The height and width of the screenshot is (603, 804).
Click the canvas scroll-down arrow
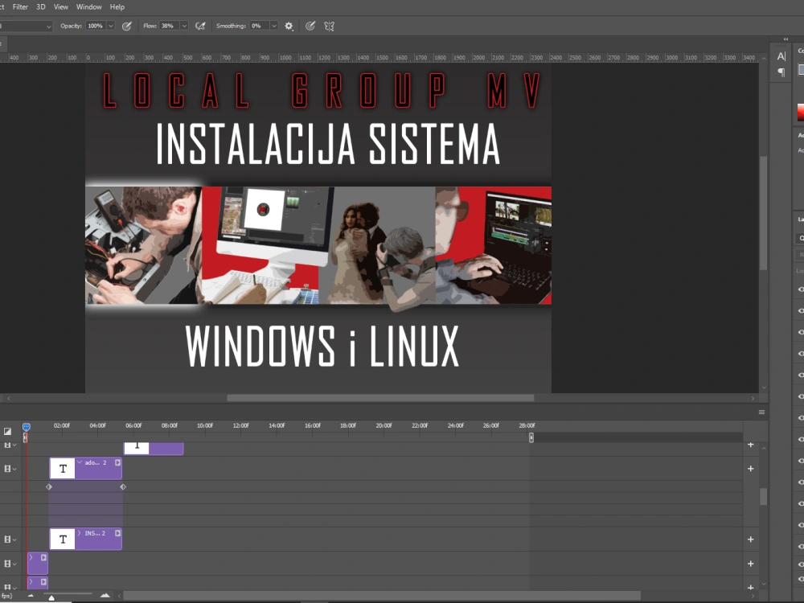(x=764, y=388)
